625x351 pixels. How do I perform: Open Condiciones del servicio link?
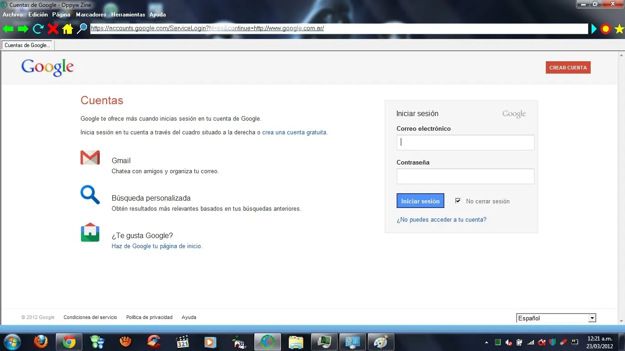click(x=90, y=317)
